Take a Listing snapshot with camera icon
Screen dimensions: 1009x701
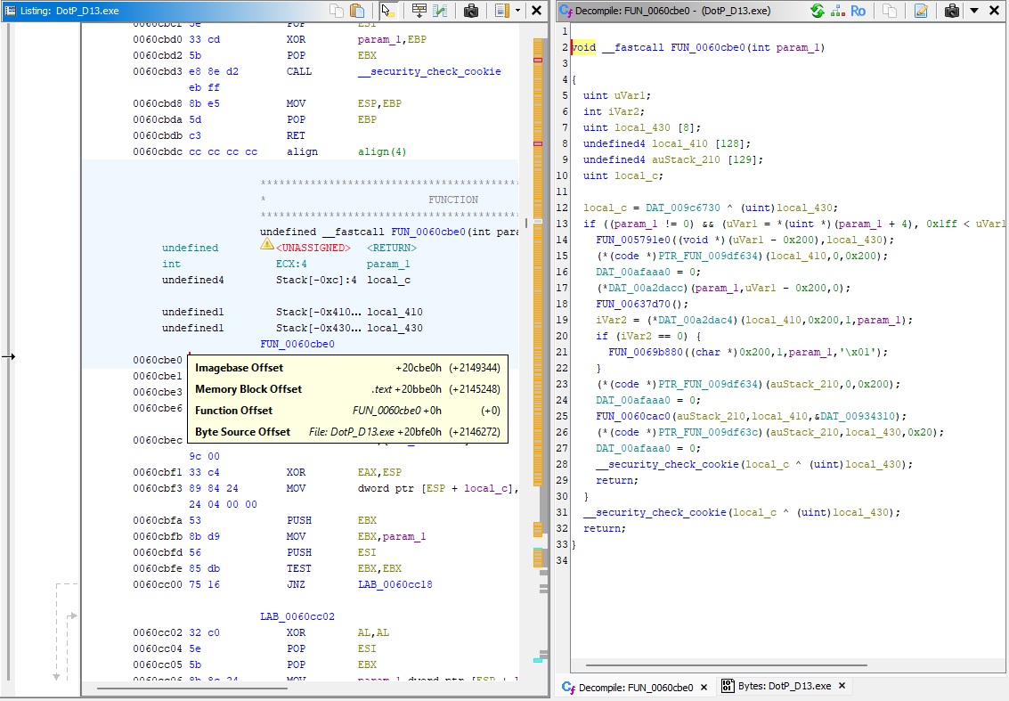pyautogui.click(x=471, y=11)
